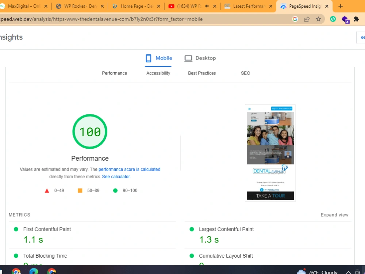Click the Google "G" icon in the address bar
The width and height of the screenshot is (365, 274).
pos(295,19)
